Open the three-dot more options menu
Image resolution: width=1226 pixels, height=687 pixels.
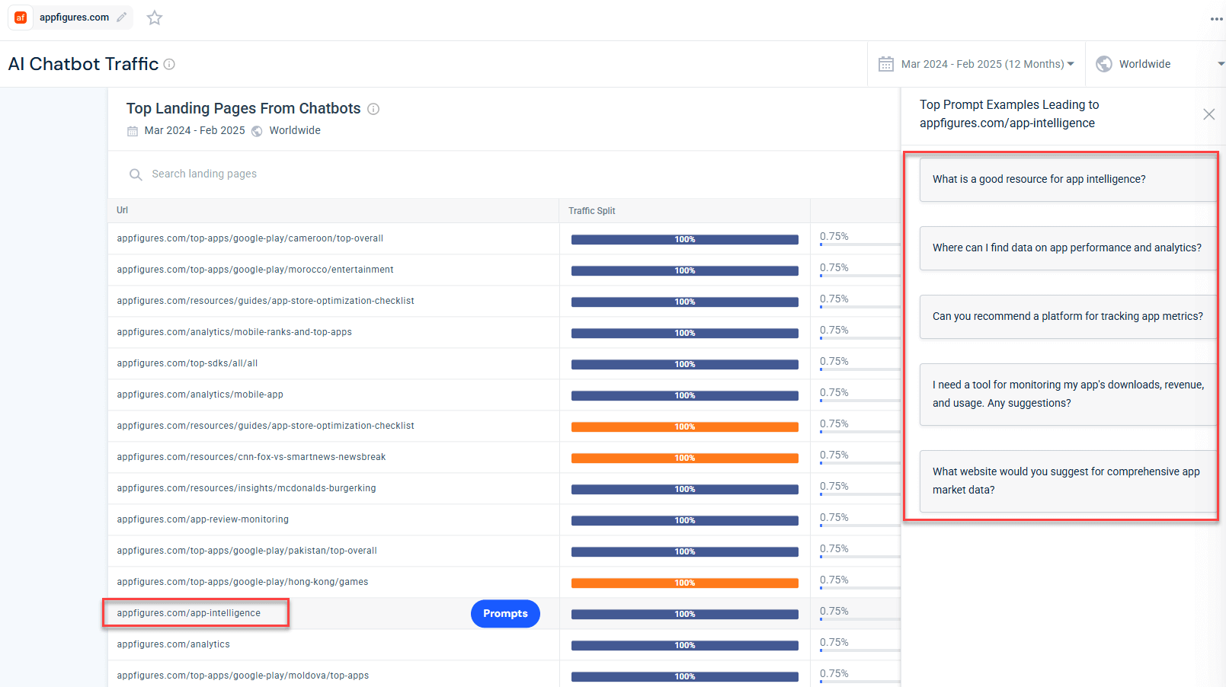(1216, 19)
